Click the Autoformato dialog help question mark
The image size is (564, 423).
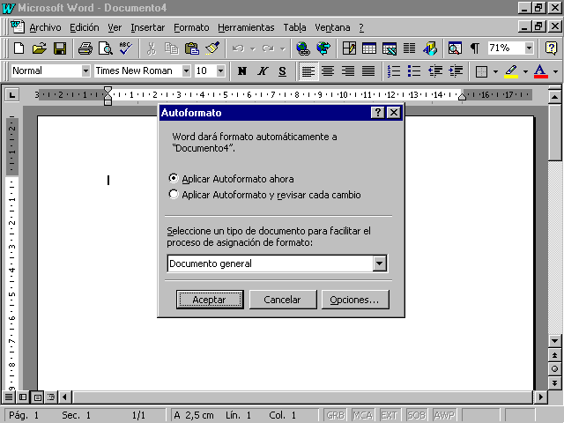tap(377, 113)
